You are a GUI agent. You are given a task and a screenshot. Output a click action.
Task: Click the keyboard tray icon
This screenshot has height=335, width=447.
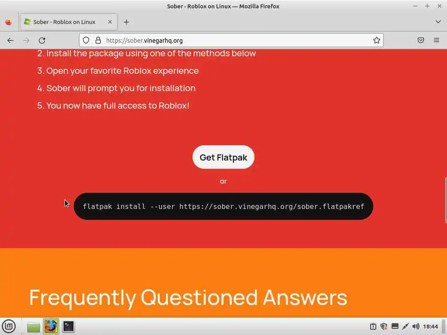[395, 326]
